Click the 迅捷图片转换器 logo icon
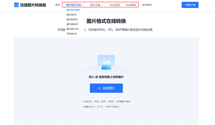This screenshot has height=125, width=215. point(16,5)
